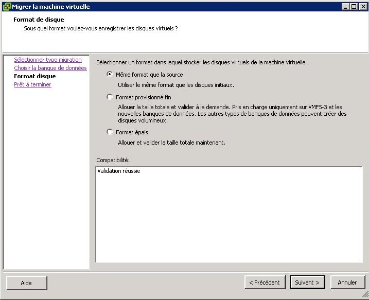Go back using the Précédent button

point(265,283)
